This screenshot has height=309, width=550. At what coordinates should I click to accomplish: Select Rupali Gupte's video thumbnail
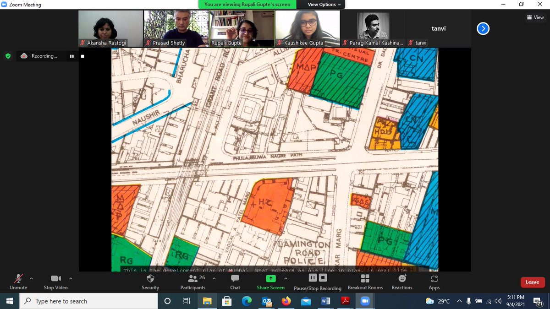click(x=242, y=28)
